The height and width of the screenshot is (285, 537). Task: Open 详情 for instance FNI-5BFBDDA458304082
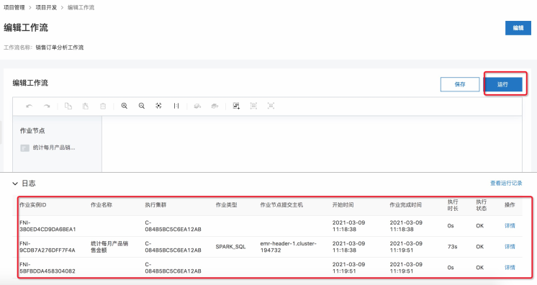point(510,268)
